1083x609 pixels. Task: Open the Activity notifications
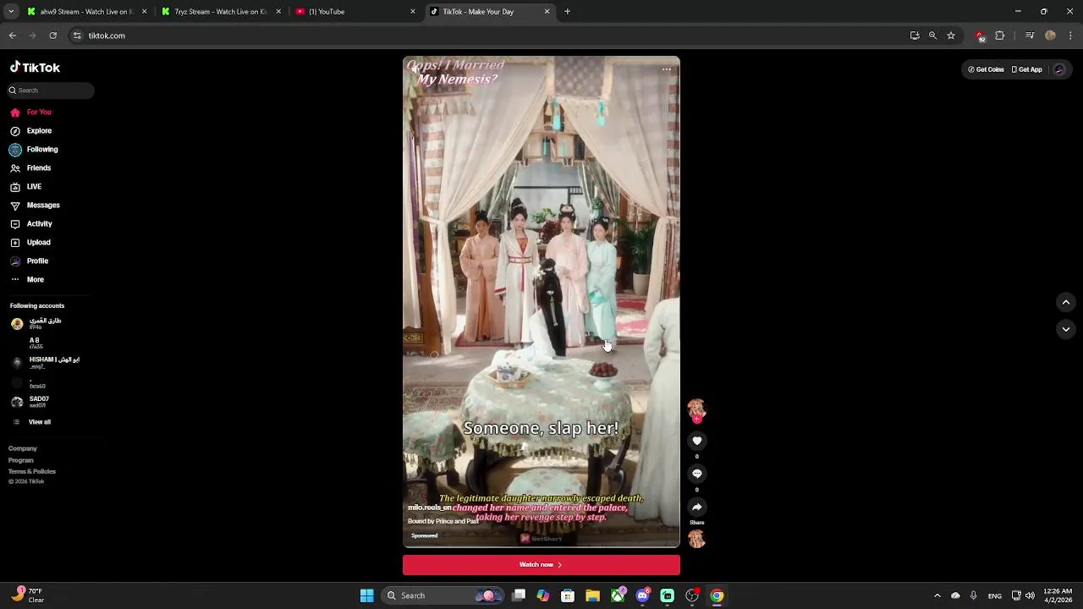coord(31,224)
